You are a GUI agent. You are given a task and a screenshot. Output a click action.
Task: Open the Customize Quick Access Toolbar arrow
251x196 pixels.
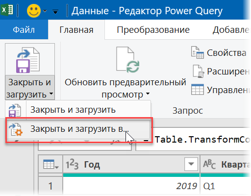55,12
